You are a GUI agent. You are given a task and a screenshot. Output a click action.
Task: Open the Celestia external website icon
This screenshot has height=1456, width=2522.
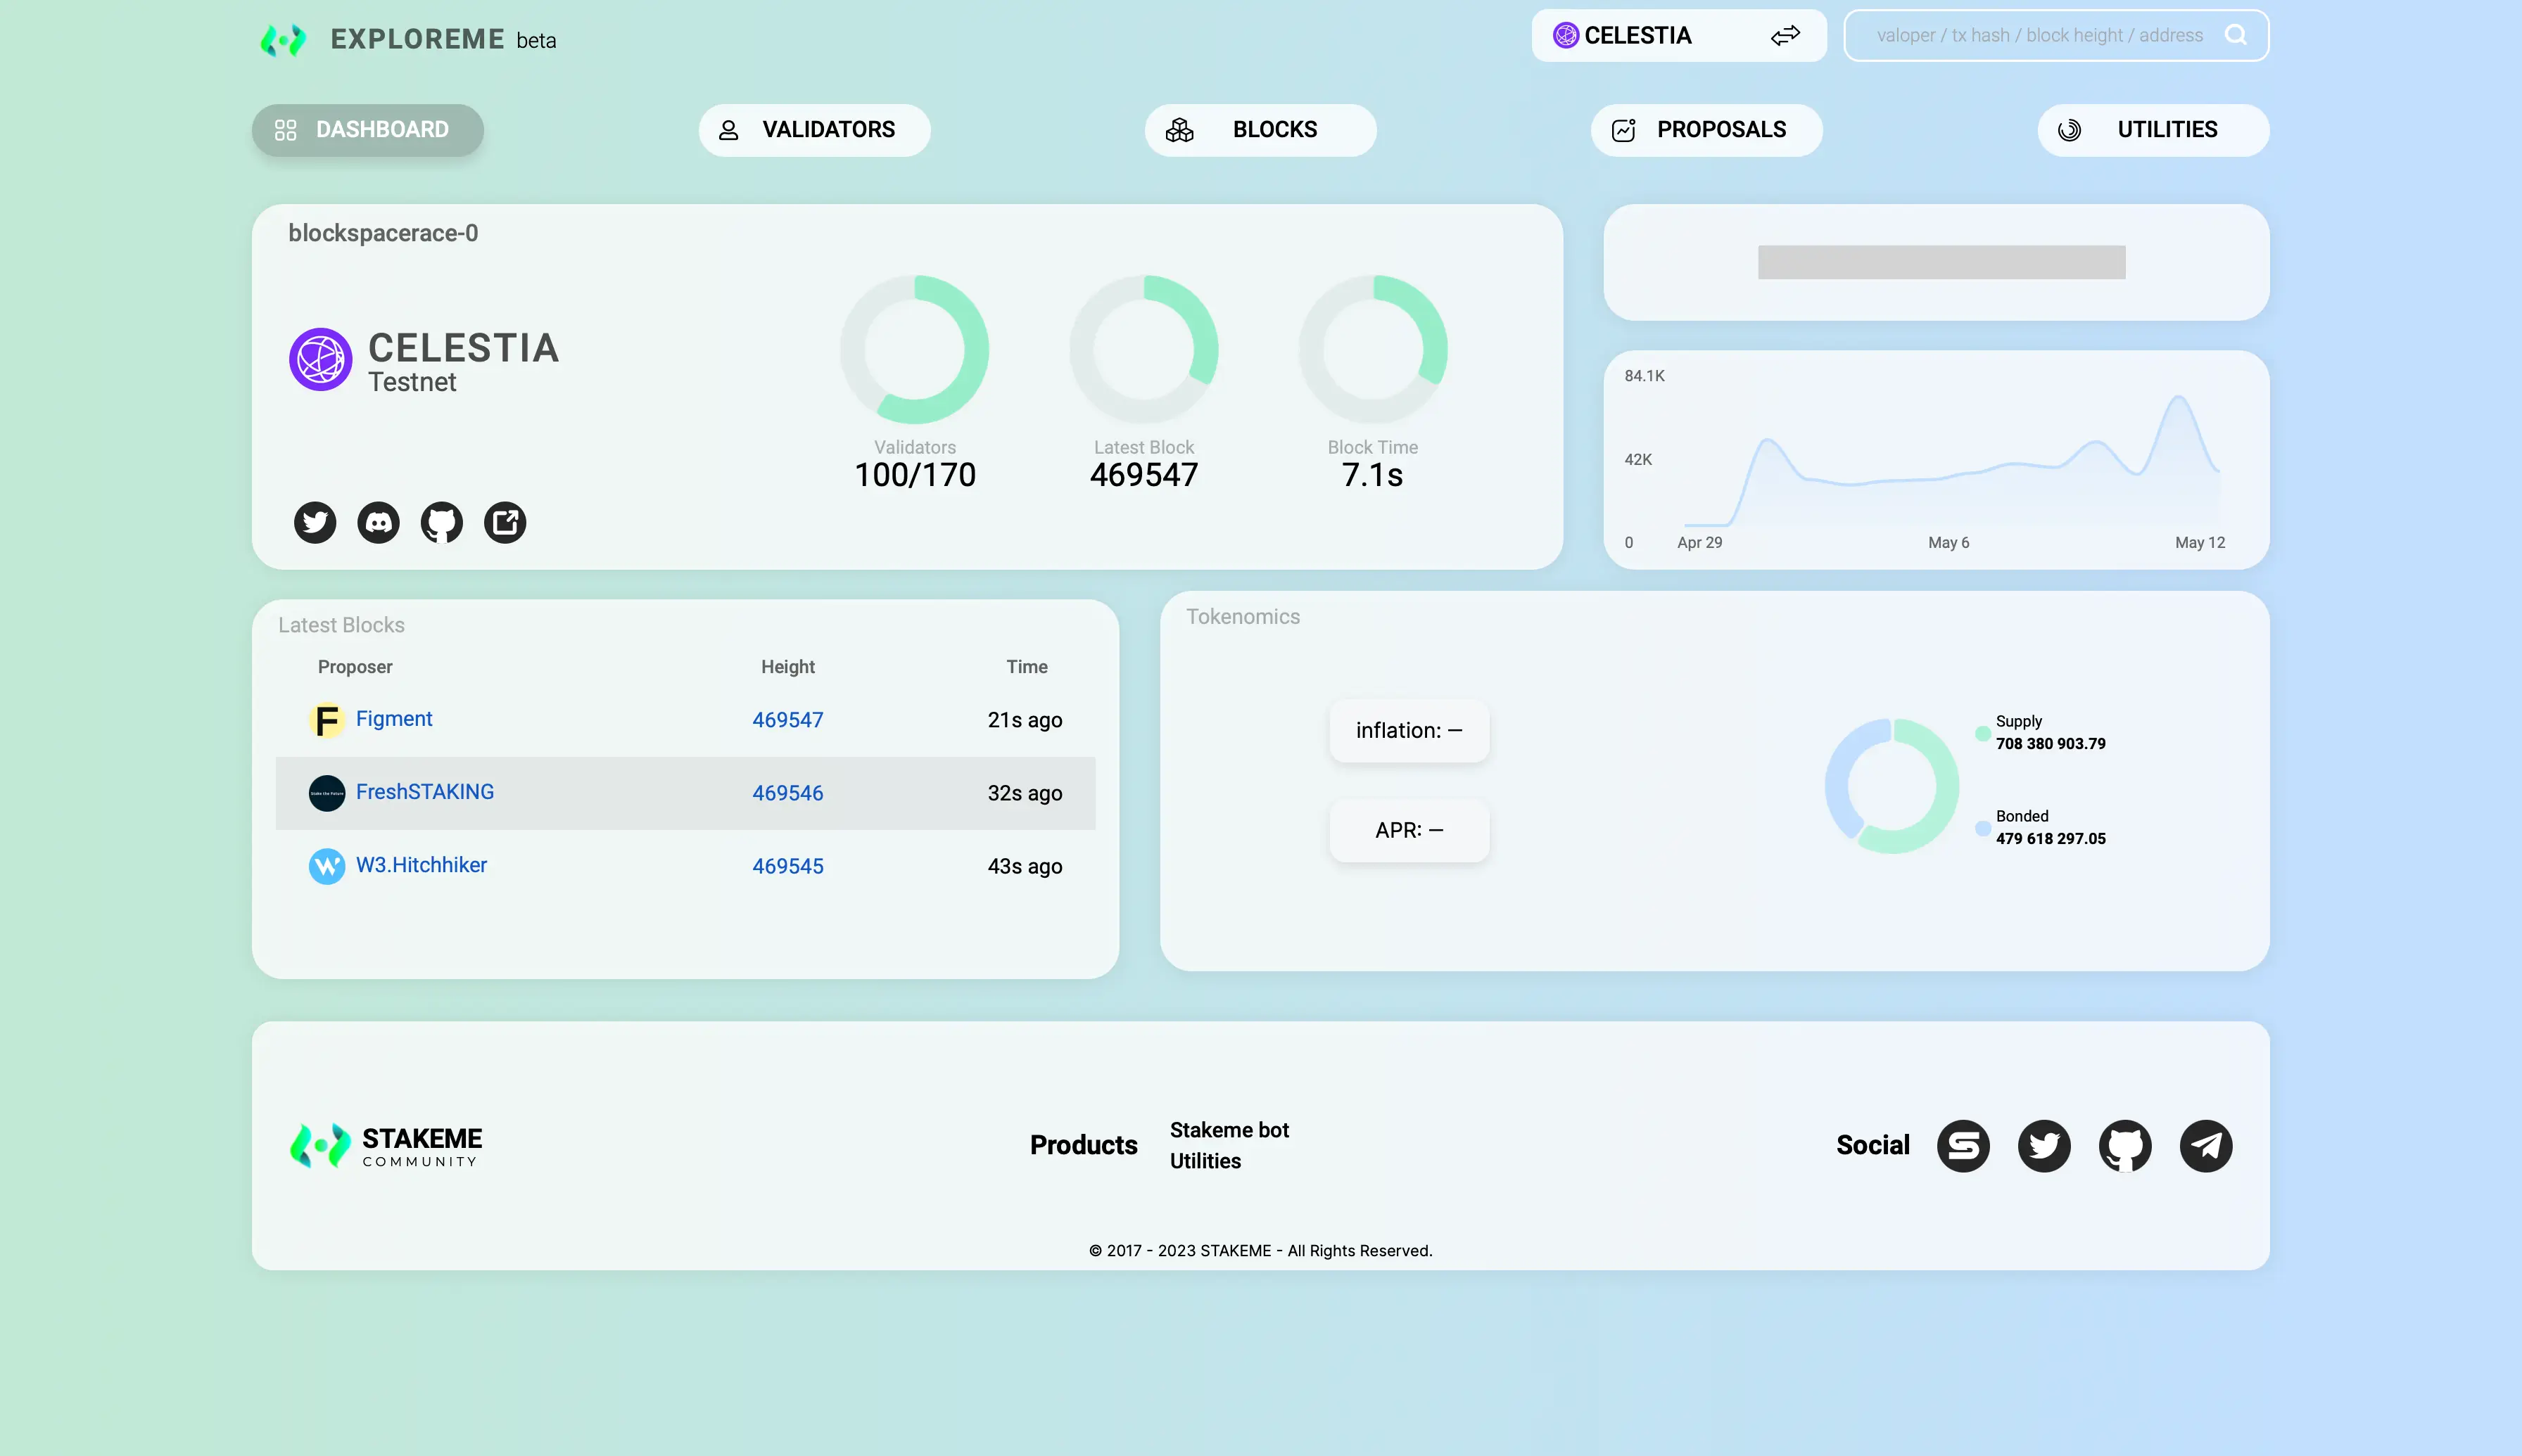tap(505, 522)
